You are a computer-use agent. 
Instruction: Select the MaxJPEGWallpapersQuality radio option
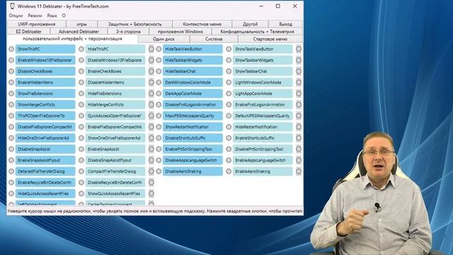(159, 116)
